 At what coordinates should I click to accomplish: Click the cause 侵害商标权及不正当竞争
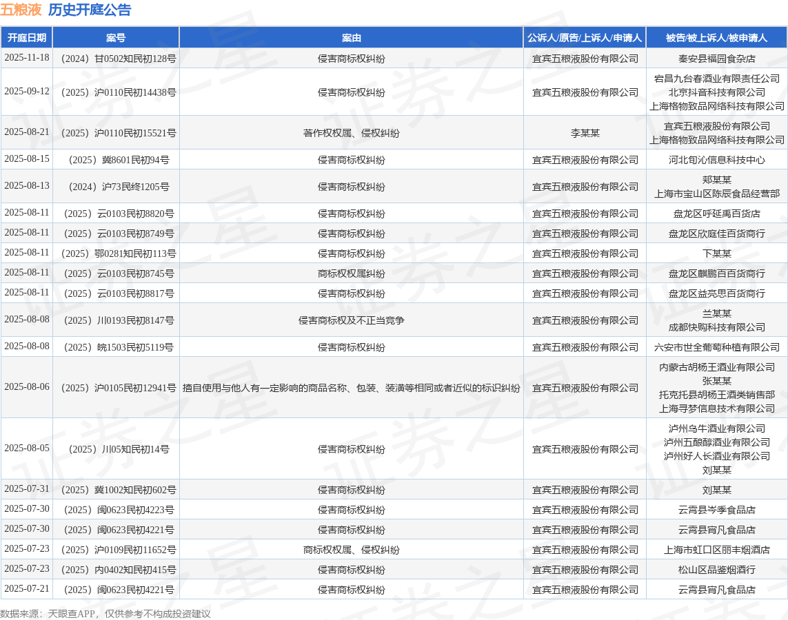(352, 321)
